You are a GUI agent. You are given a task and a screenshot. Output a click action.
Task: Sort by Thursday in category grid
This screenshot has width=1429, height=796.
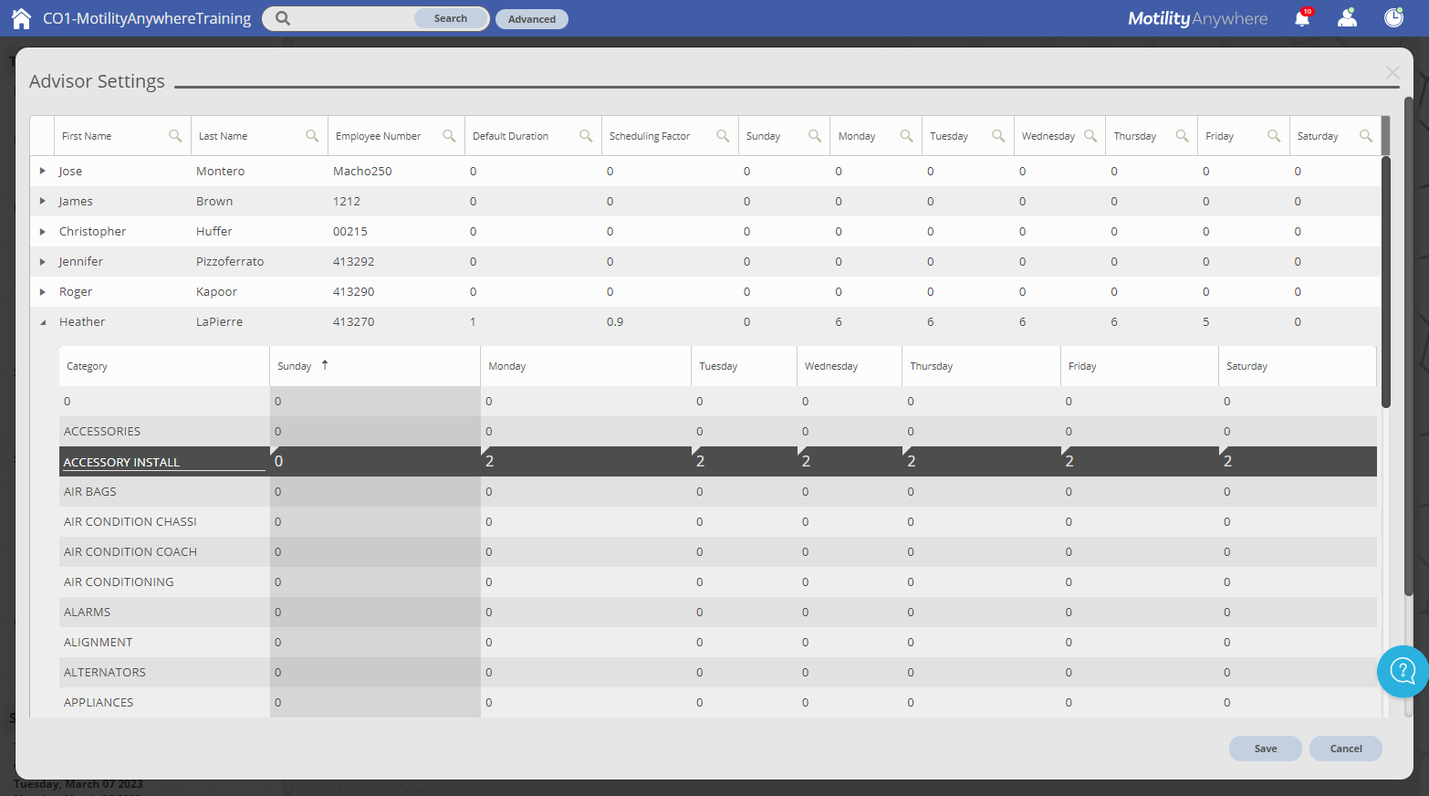click(x=982, y=366)
